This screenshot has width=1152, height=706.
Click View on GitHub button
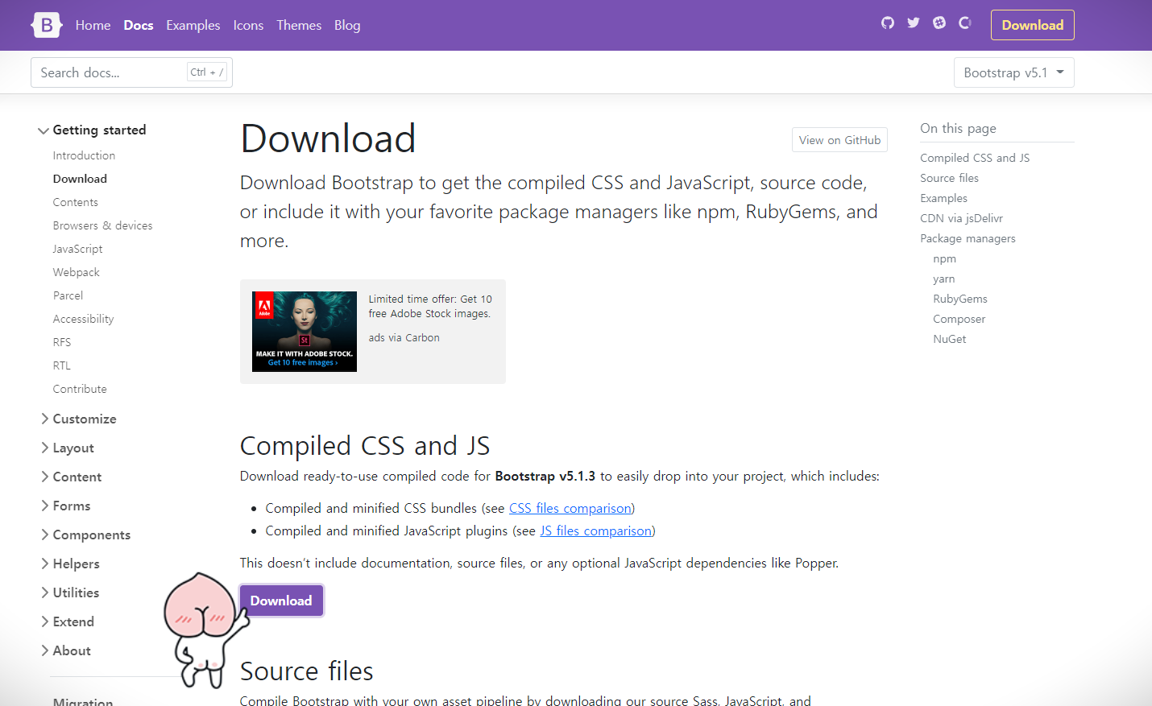(839, 140)
